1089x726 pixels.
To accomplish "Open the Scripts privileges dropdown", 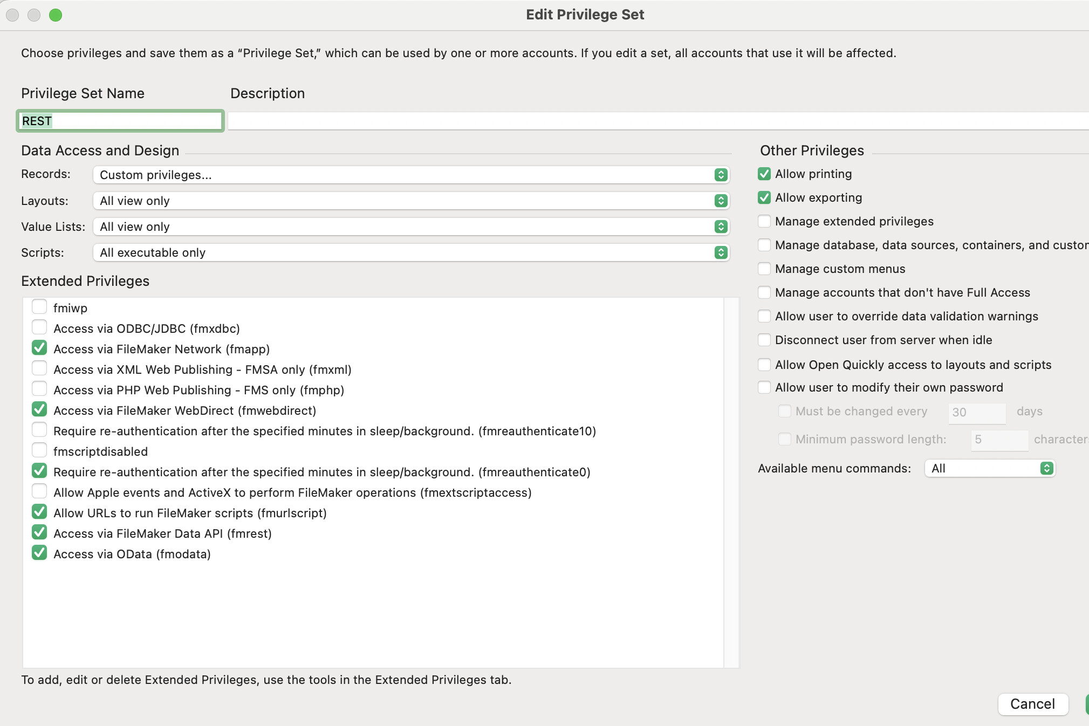I will click(411, 252).
